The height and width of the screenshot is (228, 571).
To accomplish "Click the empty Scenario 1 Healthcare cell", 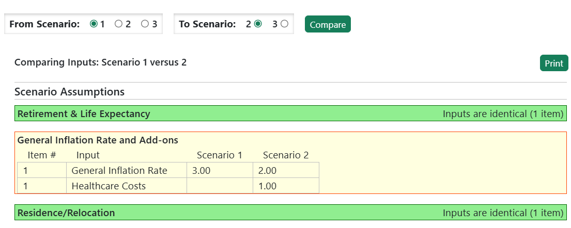I will click(x=220, y=186).
